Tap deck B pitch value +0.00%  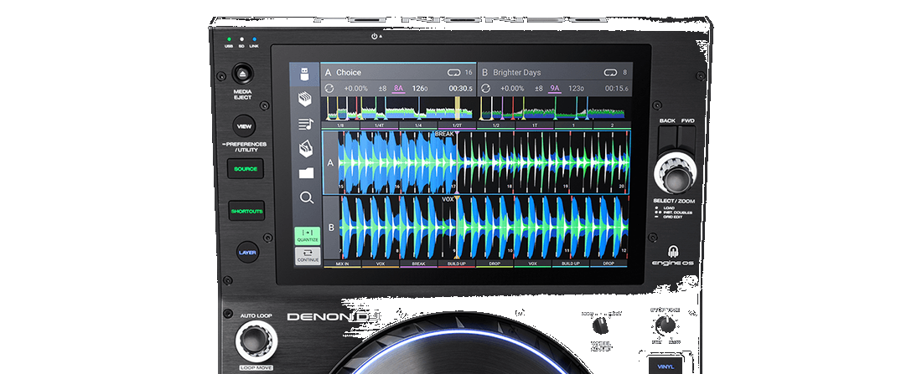pyautogui.click(x=511, y=89)
